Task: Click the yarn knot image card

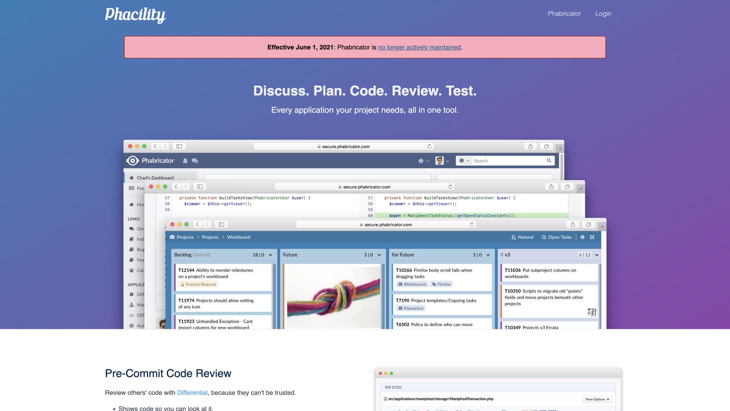Action: [333, 297]
